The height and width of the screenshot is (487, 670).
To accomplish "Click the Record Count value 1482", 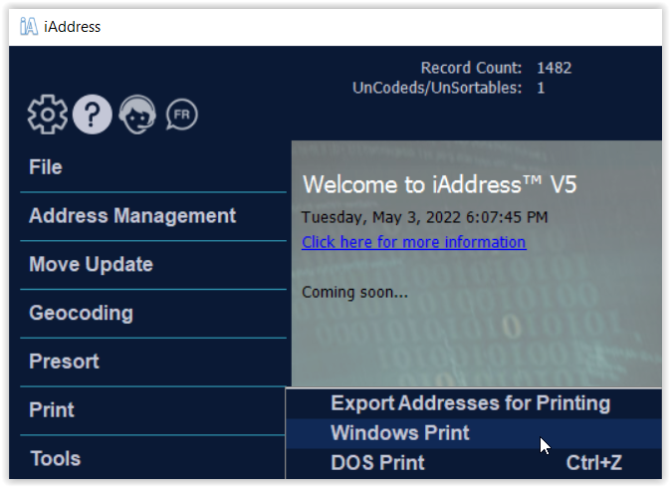I will [554, 69].
